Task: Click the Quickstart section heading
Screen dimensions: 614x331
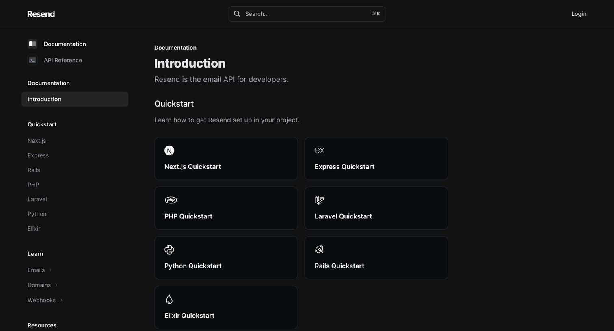Action: pos(174,104)
